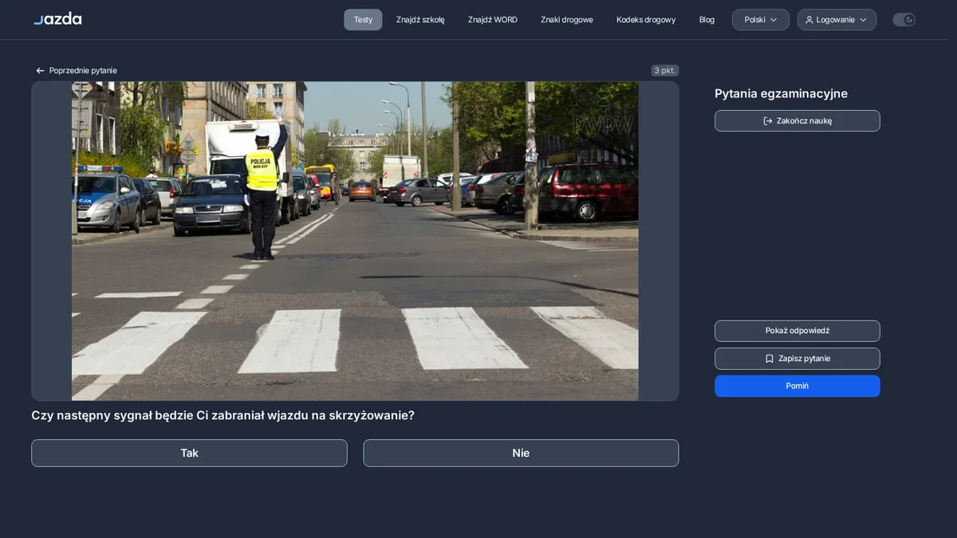Screen dimensions: 957x538
Task: Click the exit icon in Zakończ naukę
Action: [x=768, y=121]
